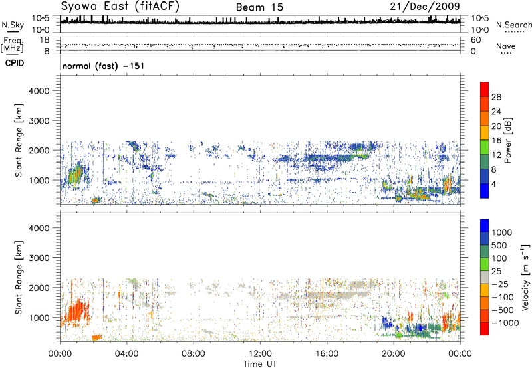Click the 16 value on Power colorbar
Viewport: 532px width, 368px height.
[x=496, y=141]
